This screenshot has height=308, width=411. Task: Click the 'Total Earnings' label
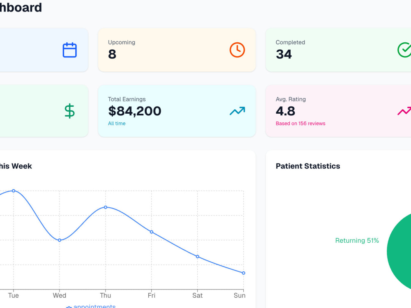(x=127, y=99)
